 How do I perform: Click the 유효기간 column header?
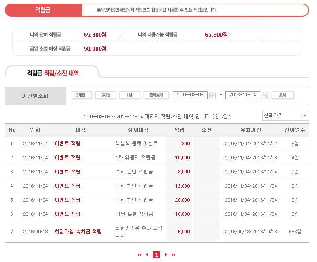251,130
